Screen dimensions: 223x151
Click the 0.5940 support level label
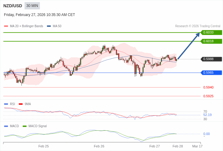pos(208,88)
